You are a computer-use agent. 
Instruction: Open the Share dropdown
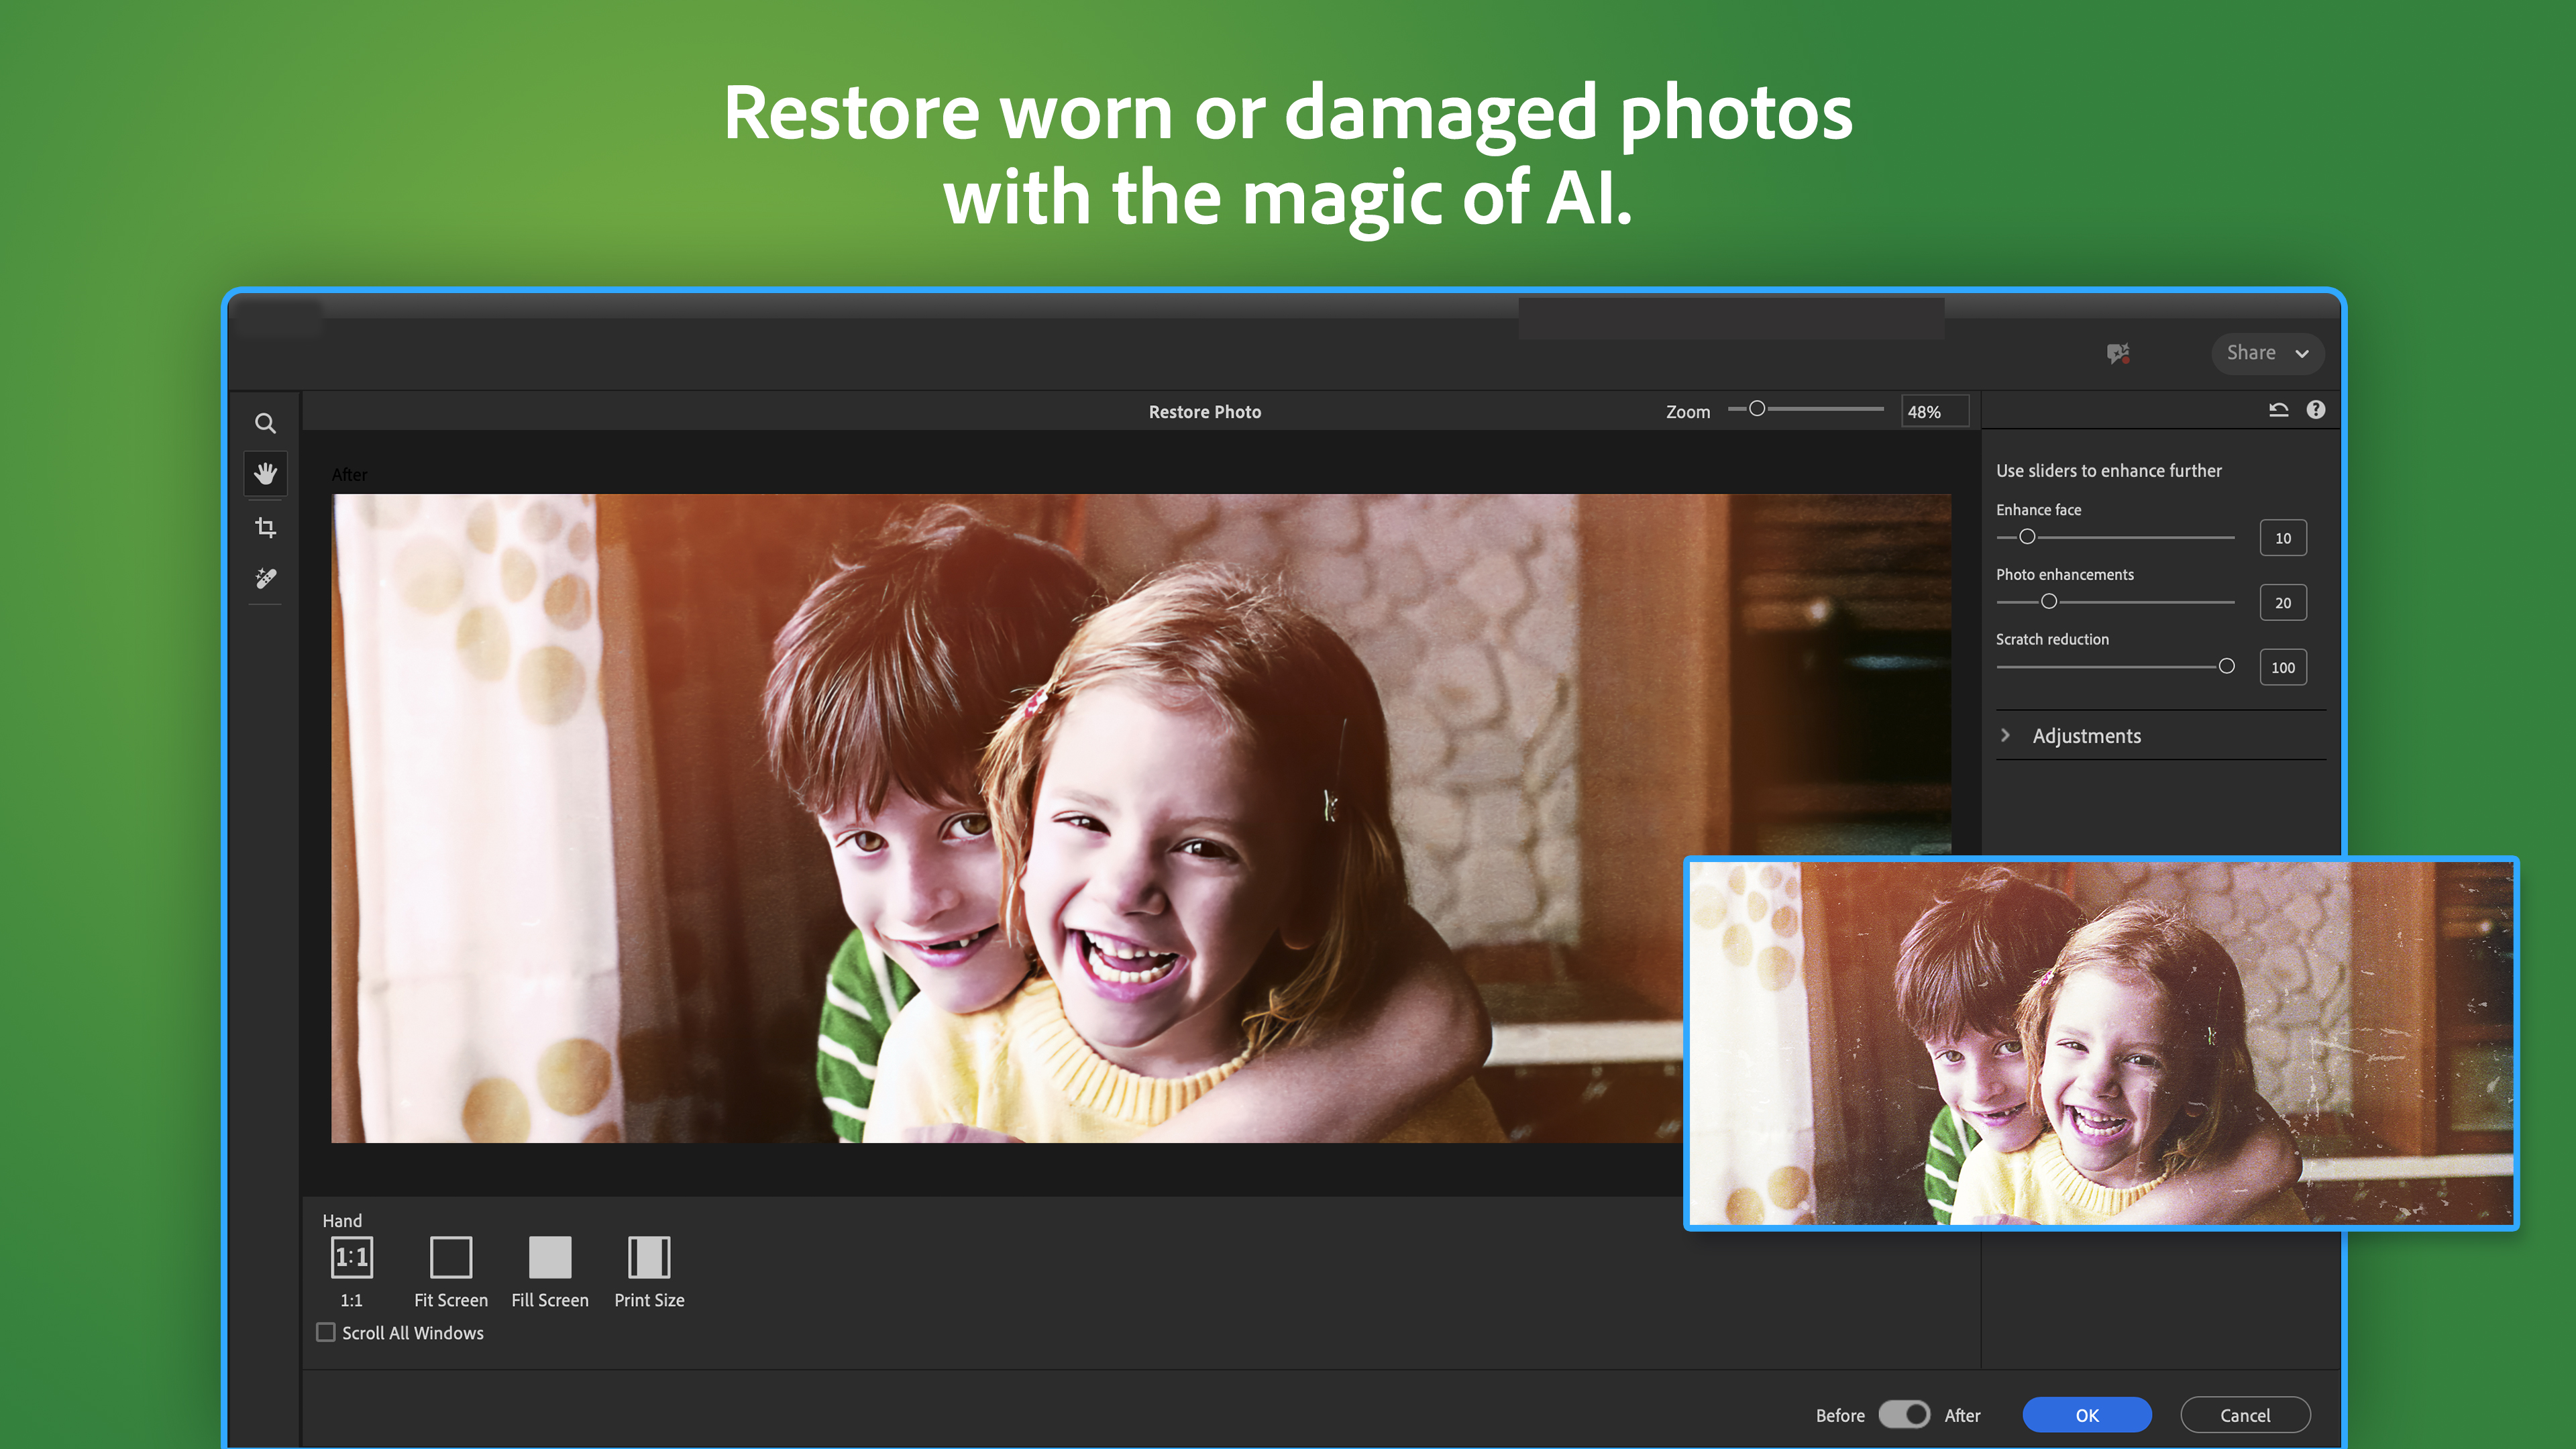click(x=2266, y=353)
